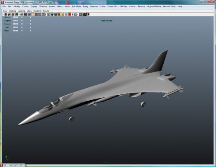The height and width of the screenshot is (167, 216).
Task: Open the Panels menu
Action: (x=46, y=11)
